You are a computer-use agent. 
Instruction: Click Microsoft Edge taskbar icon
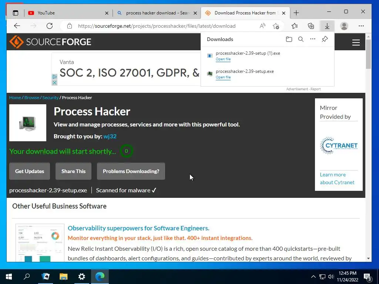coord(100,277)
